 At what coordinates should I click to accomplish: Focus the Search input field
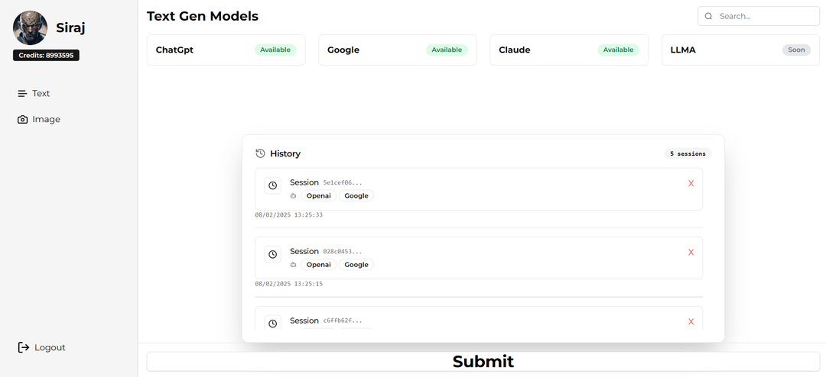759,16
